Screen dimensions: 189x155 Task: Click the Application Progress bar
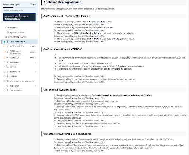(20, 7)
